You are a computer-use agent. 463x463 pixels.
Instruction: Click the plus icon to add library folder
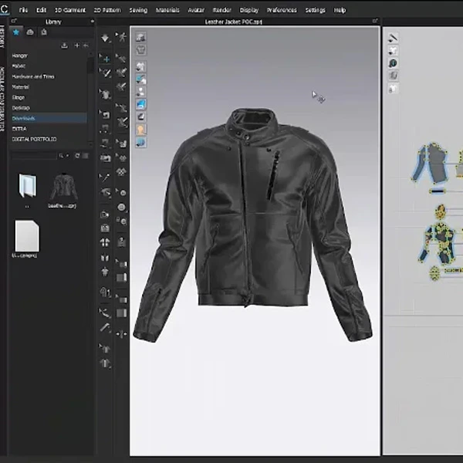point(76,46)
